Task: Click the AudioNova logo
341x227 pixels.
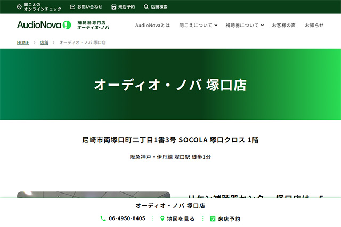Action: click(44, 25)
